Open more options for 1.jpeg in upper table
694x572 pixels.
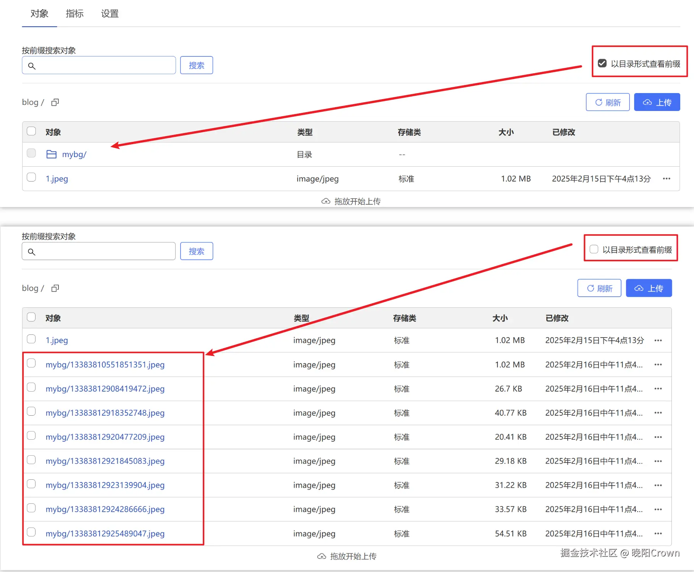(667, 178)
